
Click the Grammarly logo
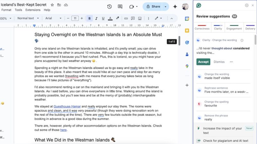click(199, 5)
